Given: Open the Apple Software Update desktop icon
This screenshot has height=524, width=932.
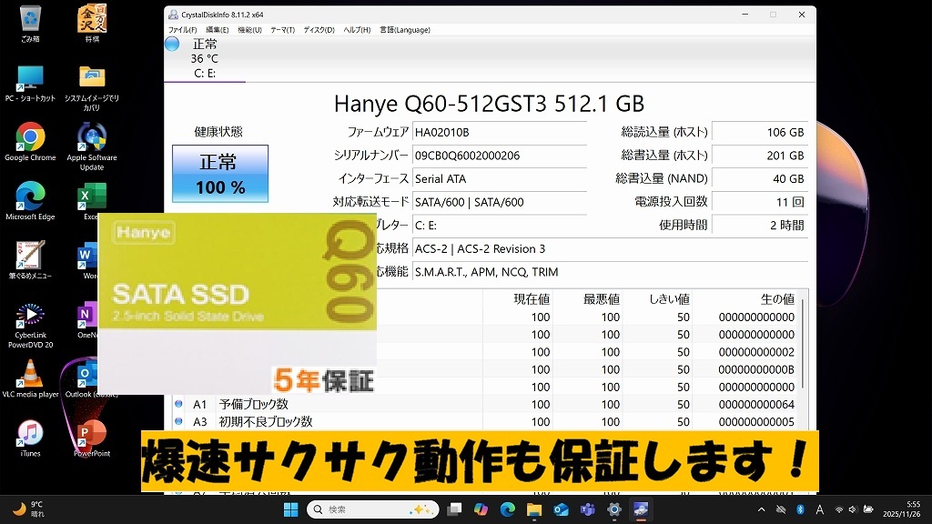Looking at the screenshot, I should click(92, 147).
